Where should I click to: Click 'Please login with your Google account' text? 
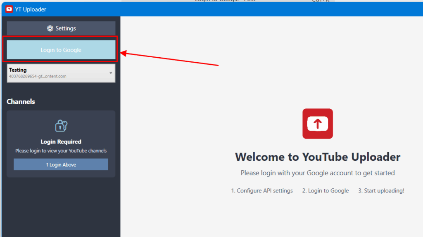318,173
